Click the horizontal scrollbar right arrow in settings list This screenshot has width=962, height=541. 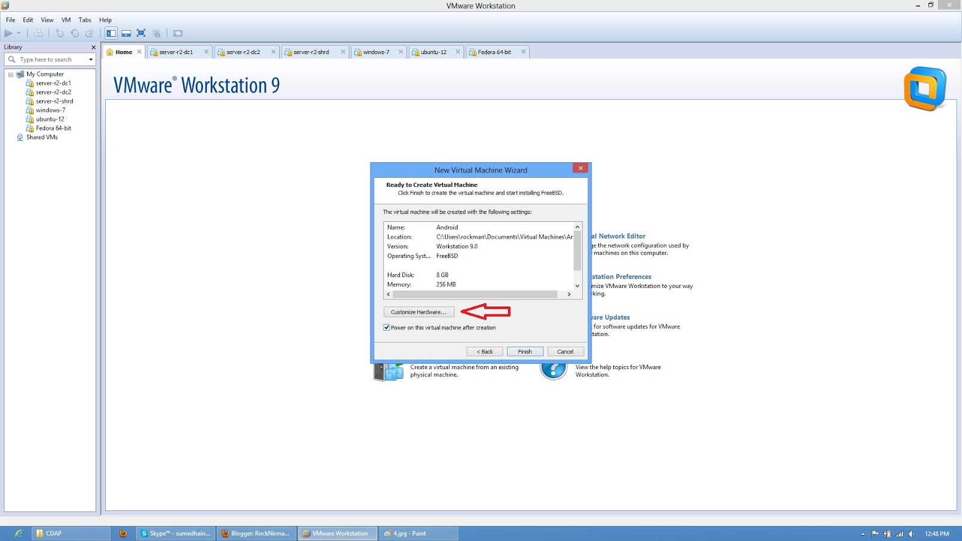click(569, 295)
